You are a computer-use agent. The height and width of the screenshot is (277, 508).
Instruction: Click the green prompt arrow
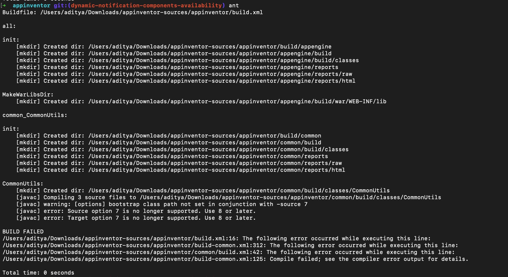point(4,5)
